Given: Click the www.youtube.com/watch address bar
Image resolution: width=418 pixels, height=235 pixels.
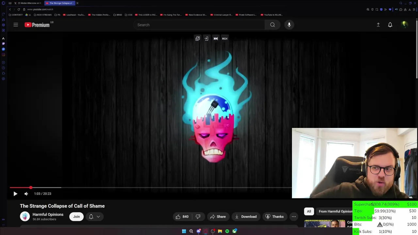Looking at the screenshot, I should [x=40, y=9].
